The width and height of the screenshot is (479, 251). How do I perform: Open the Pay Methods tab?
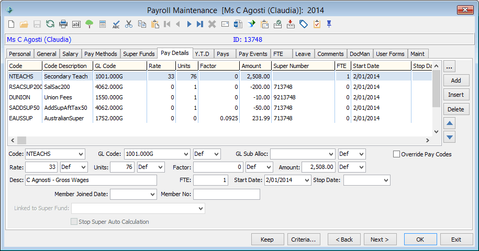point(101,54)
